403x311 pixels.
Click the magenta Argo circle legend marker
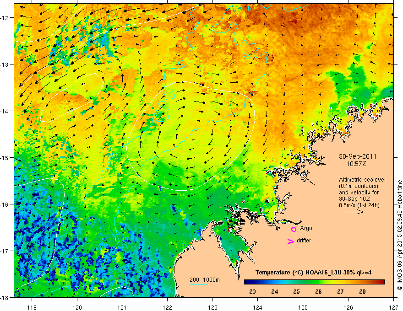click(294, 230)
